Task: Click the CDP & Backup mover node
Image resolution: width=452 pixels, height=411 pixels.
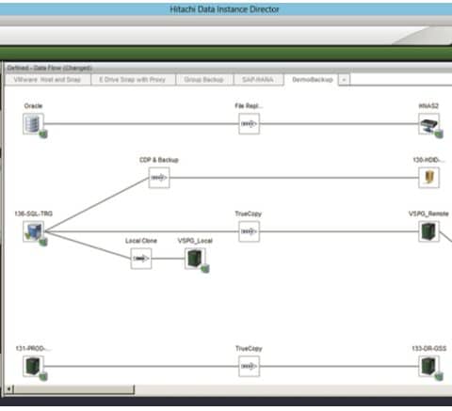Action: pos(159,178)
